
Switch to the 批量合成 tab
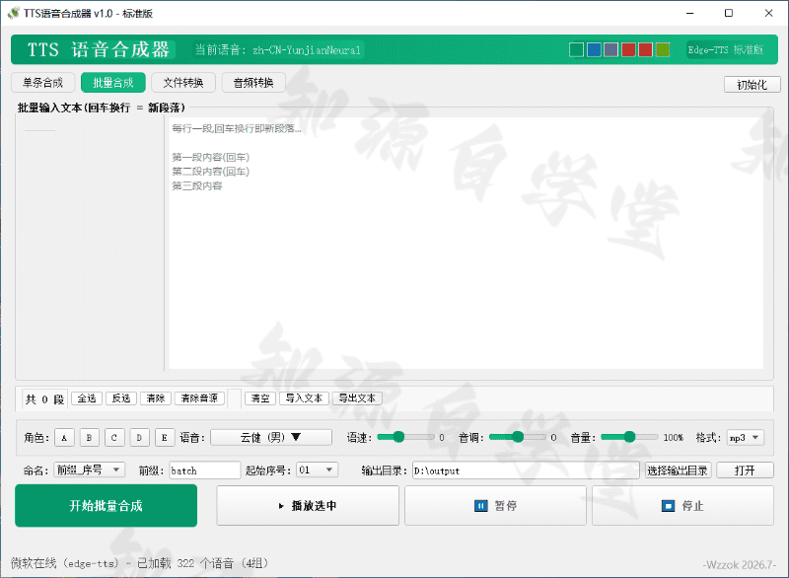tap(113, 83)
